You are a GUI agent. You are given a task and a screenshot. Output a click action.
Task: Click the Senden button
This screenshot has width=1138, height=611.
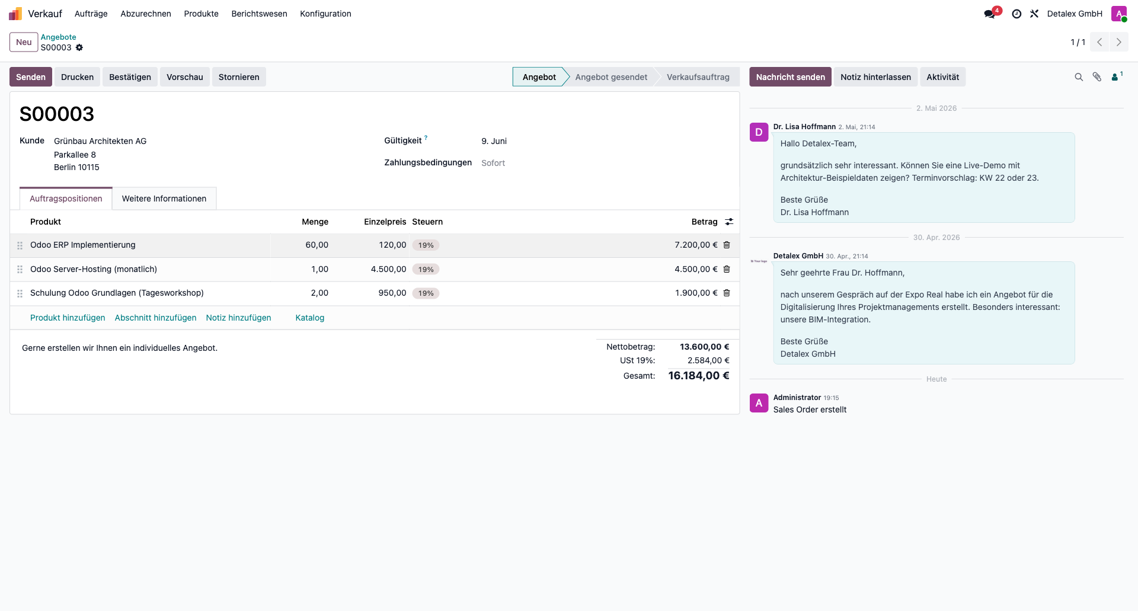[x=31, y=77]
